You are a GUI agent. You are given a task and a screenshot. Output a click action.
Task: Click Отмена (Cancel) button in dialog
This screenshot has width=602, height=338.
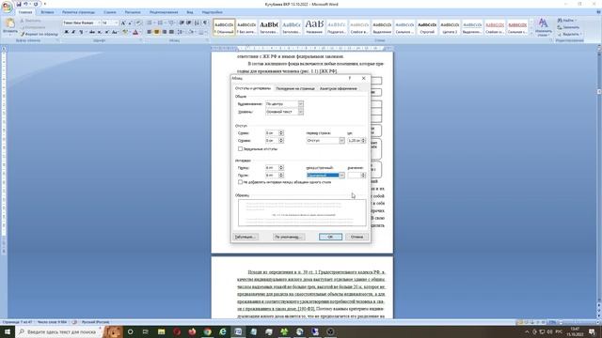click(356, 237)
